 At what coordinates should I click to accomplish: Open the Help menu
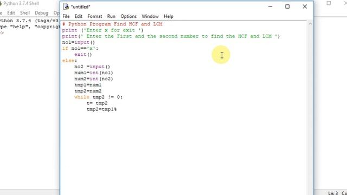click(x=169, y=16)
